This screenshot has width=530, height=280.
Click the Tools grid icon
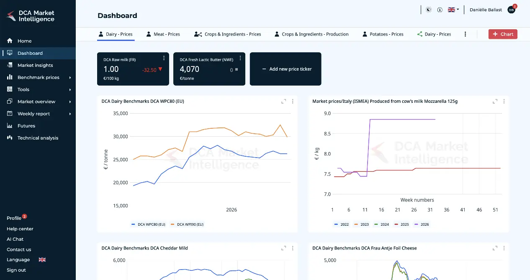tap(10, 89)
